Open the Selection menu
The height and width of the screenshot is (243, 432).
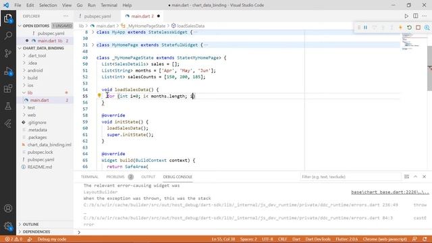point(48,5)
